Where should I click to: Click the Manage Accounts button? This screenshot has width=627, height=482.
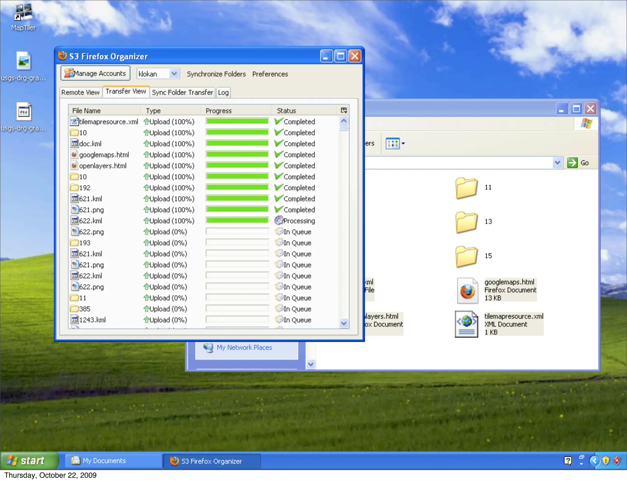point(95,73)
